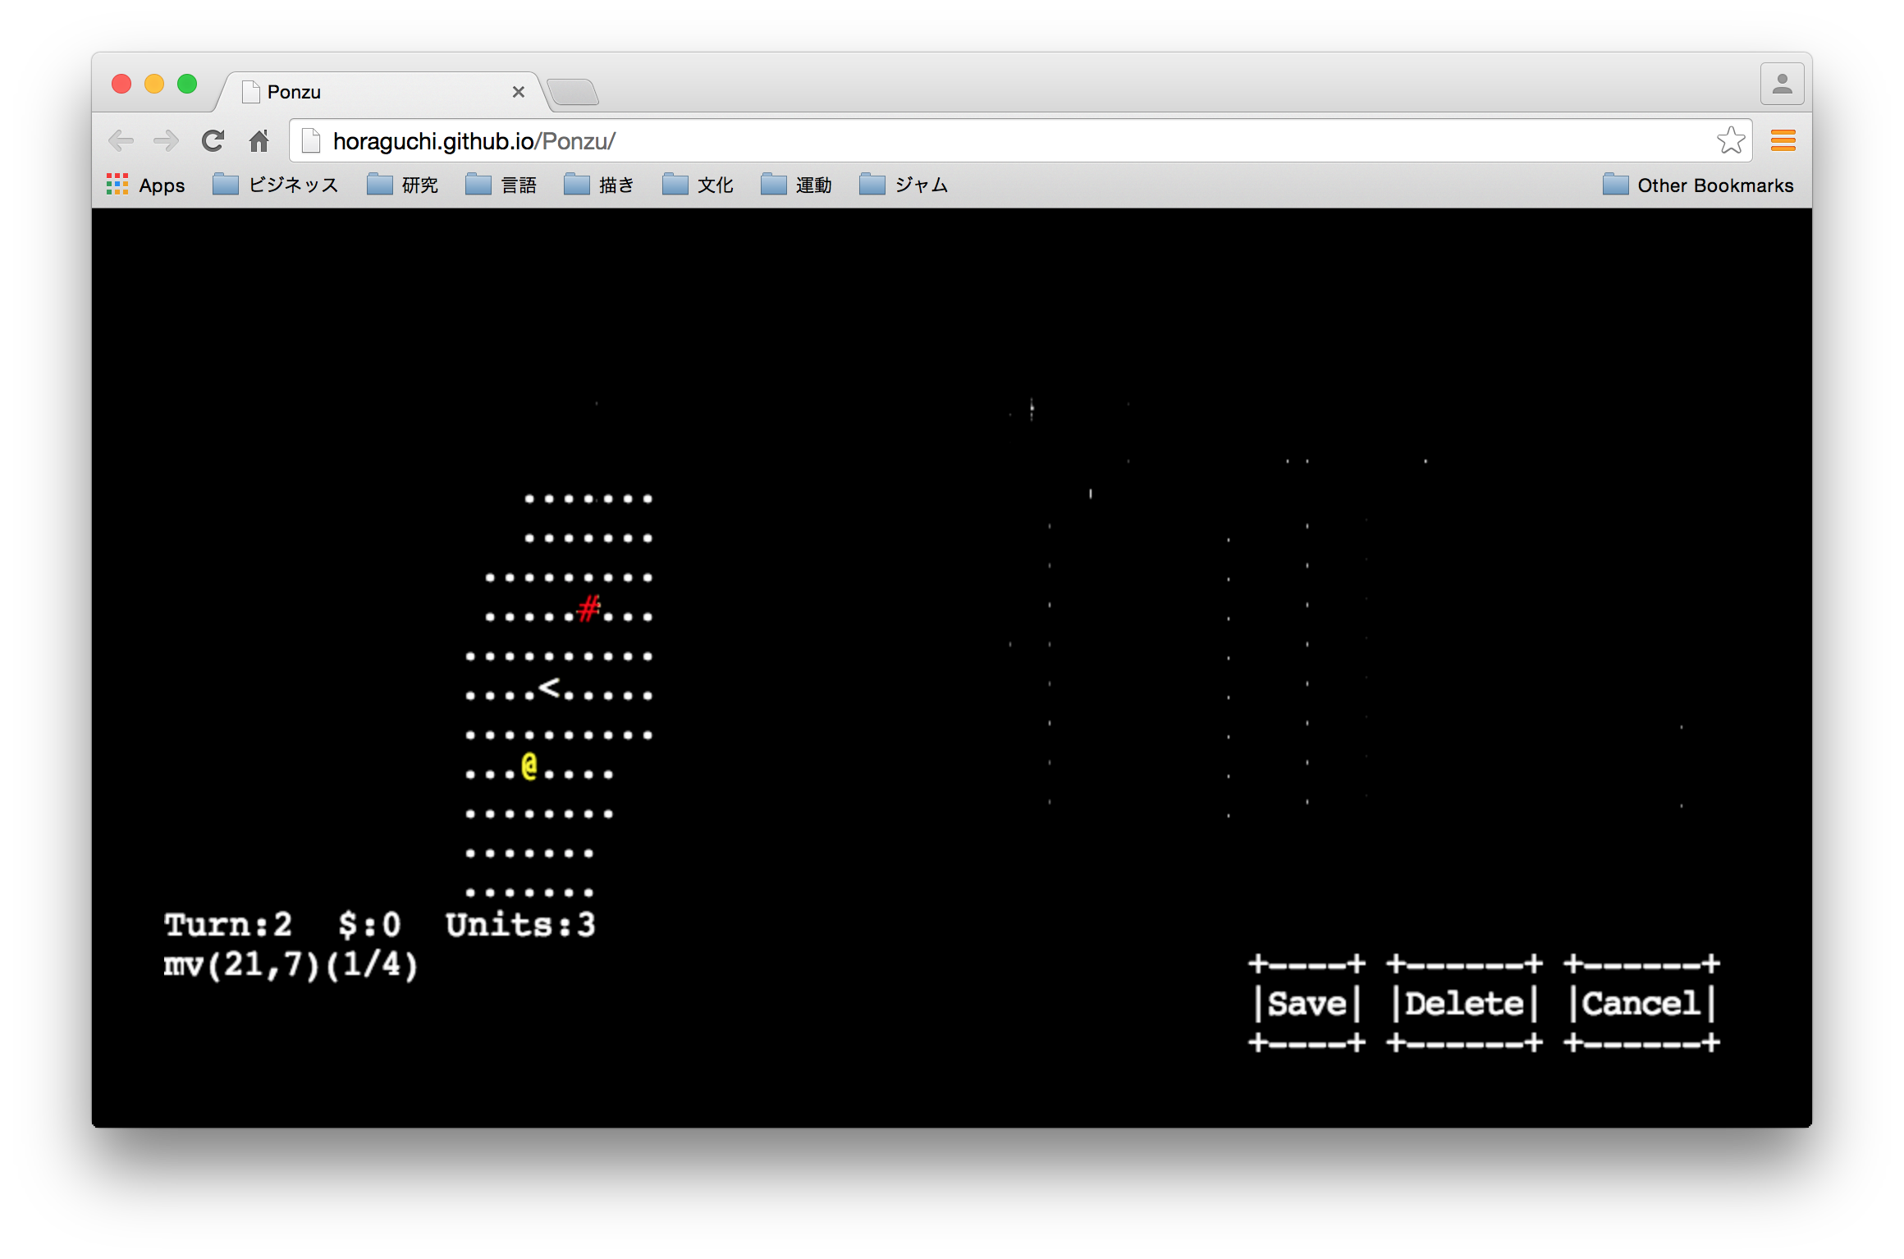Image resolution: width=1904 pixels, height=1259 pixels.
Task: Open the 言語 bookmarks folder
Action: pos(501,185)
